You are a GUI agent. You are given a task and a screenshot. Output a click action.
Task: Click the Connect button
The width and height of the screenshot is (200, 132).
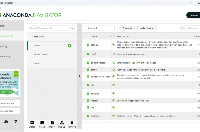pyautogui.click(x=193, y=15)
